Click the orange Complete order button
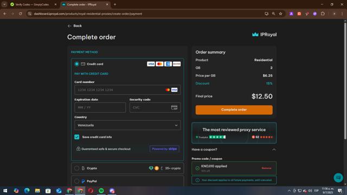Image resolution: width=347 pixels, height=195 pixels. click(x=234, y=110)
